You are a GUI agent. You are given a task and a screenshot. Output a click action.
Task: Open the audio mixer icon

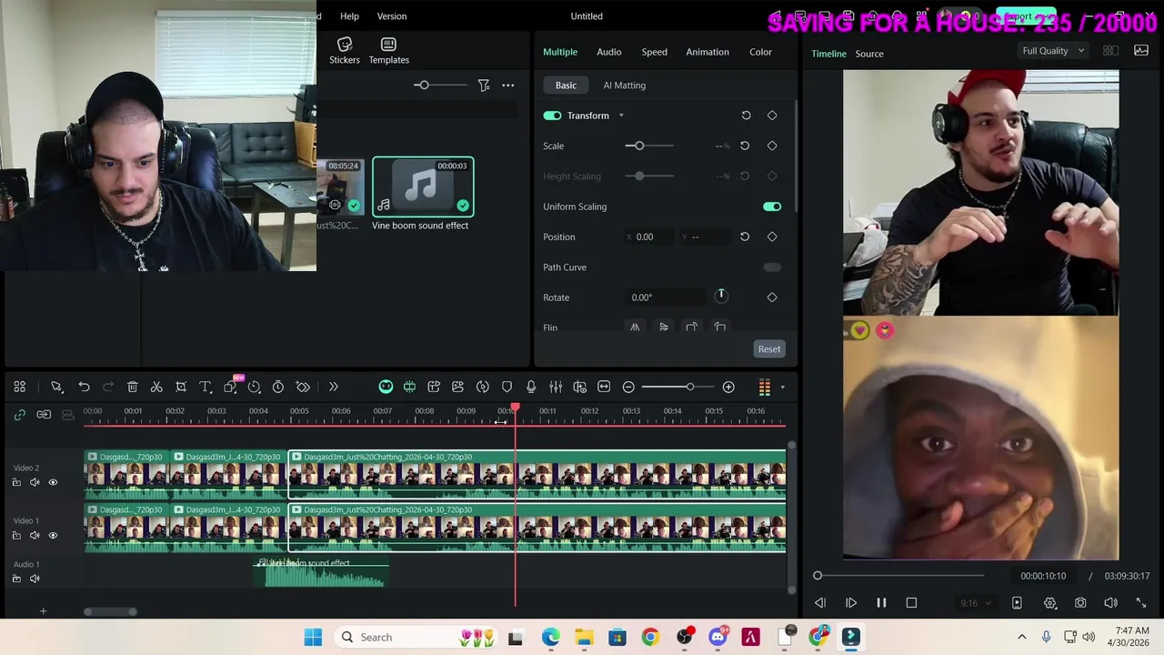coord(556,388)
